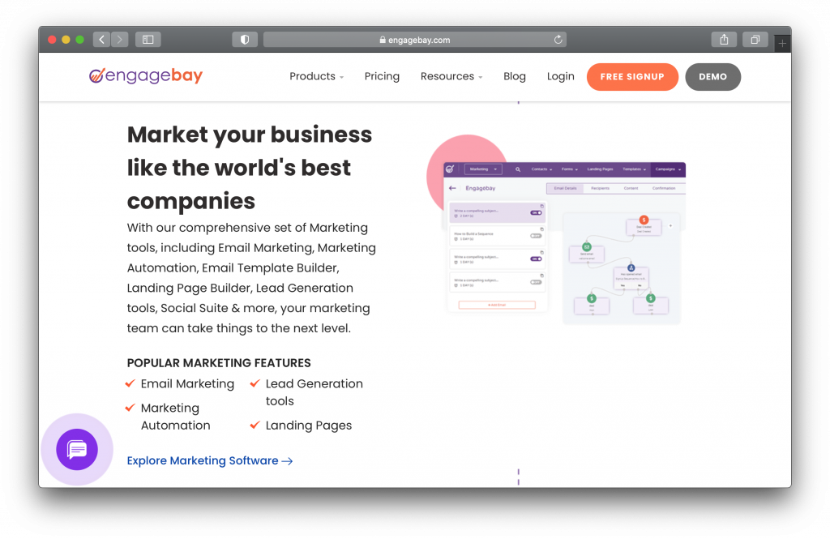The height and width of the screenshot is (539, 830).
Task: Click the "Email Marketing" feature text
Action: (x=187, y=384)
